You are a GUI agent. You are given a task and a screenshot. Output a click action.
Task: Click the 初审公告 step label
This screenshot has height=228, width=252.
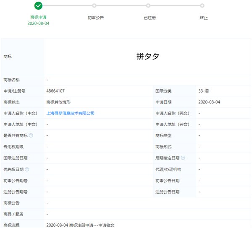(x=96, y=18)
